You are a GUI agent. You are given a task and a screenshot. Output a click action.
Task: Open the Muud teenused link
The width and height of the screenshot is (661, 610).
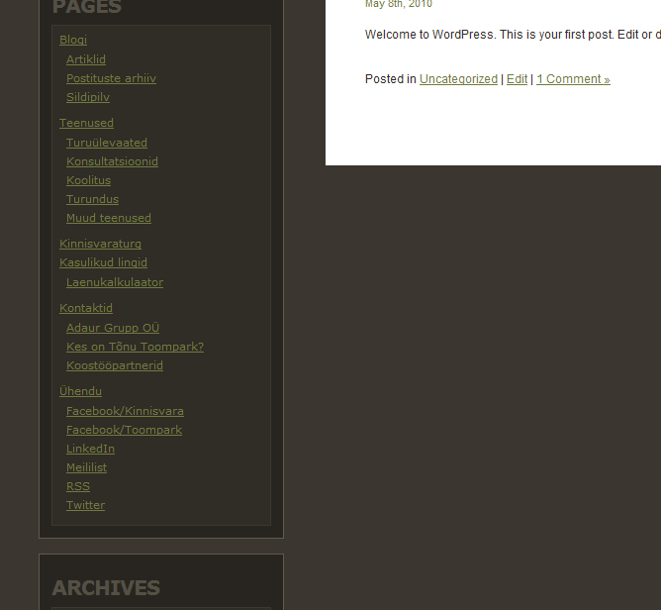click(109, 218)
